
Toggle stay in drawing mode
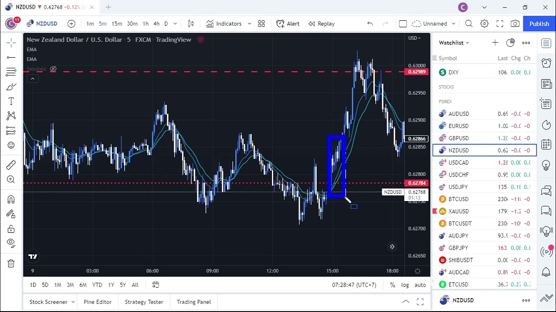[x=11, y=214]
